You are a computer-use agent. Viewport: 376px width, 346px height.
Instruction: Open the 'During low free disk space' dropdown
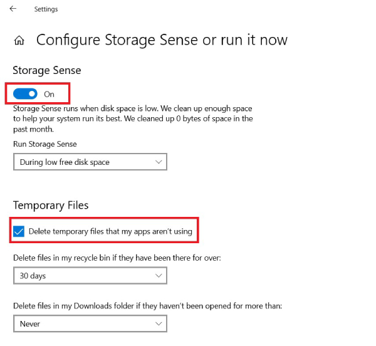(90, 162)
